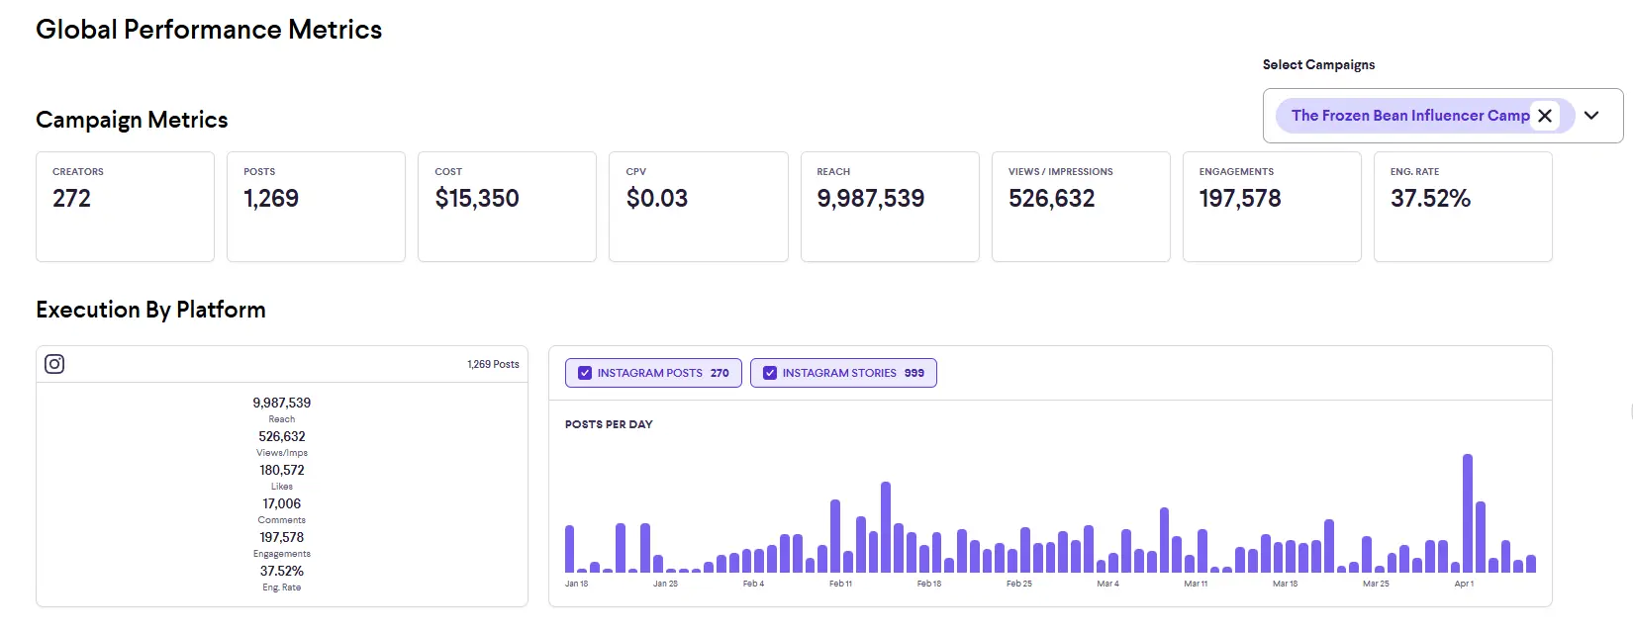This screenshot has width=1633, height=632.
Task: Click the "Views/Imps" label in Instagram panel
Action: point(282,453)
